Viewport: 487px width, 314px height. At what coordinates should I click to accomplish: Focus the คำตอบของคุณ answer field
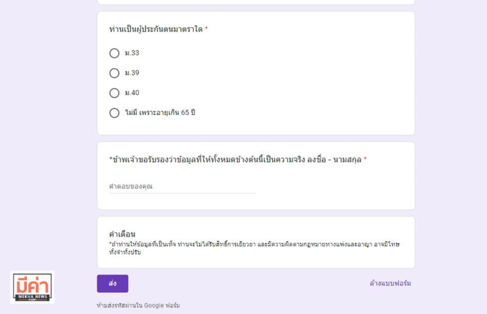tap(183, 186)
